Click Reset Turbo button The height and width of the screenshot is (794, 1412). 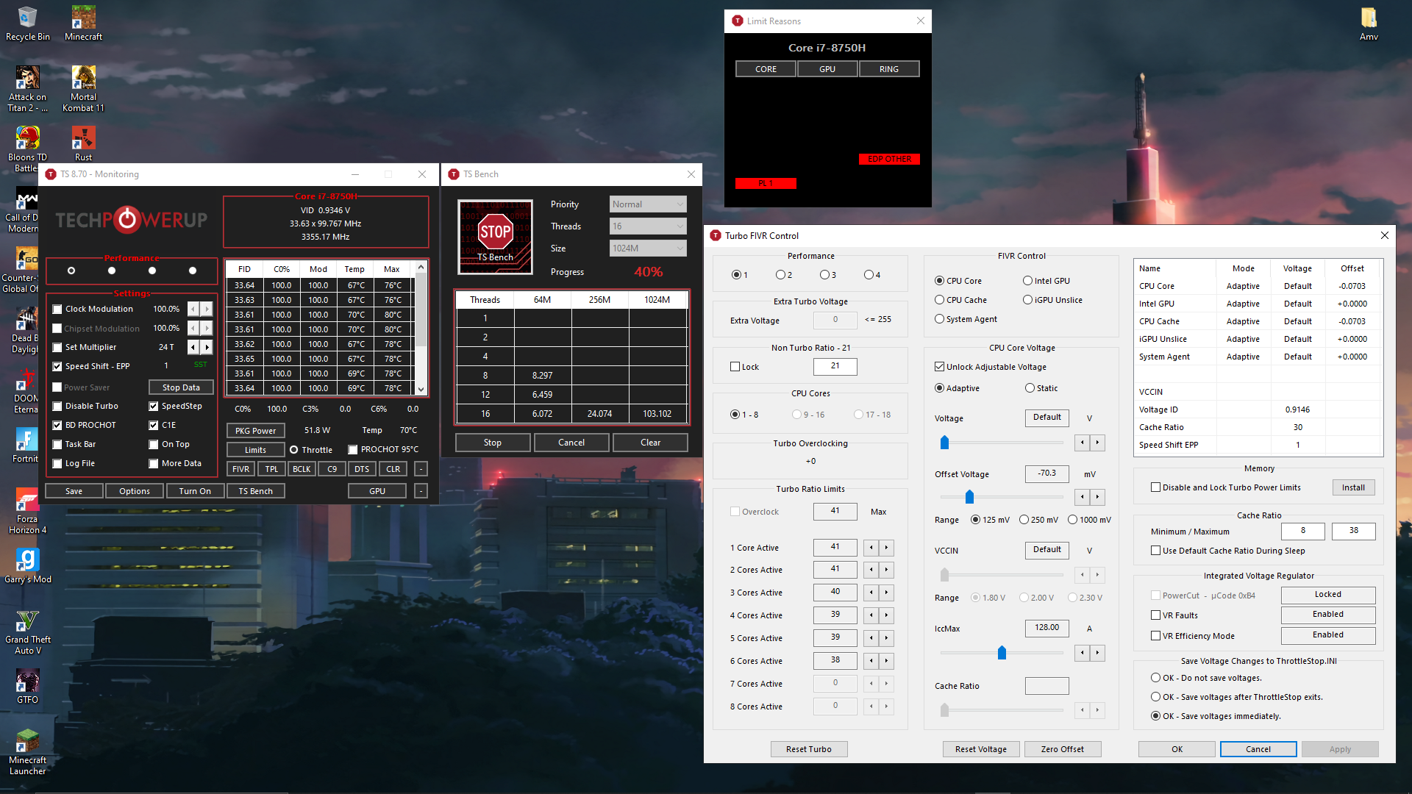click(x=809, y=749)
